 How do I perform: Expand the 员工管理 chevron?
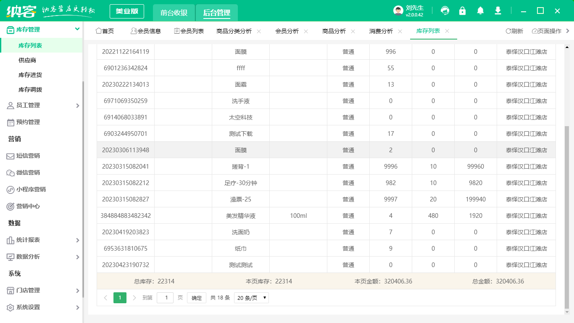[77, 106]
